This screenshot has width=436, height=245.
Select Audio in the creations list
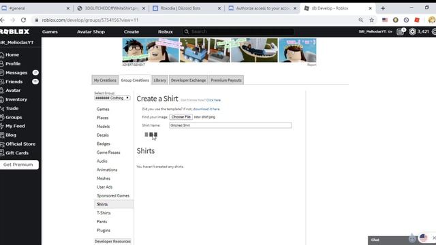click(102, 161)
